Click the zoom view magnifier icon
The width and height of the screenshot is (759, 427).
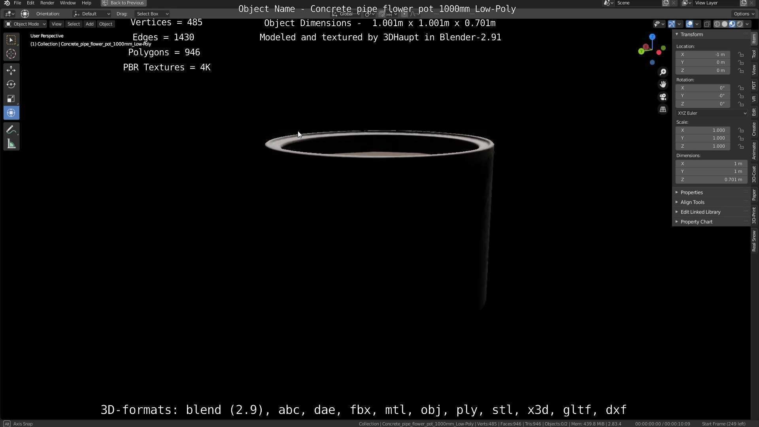click(x=663, y=72)
